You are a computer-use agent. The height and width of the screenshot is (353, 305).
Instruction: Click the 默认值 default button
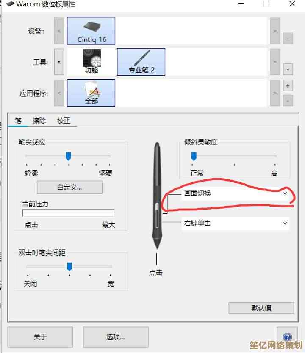coord(261,308)
